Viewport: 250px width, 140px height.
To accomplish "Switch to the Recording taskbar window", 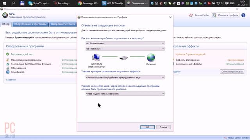I will (x=62, y=3).
